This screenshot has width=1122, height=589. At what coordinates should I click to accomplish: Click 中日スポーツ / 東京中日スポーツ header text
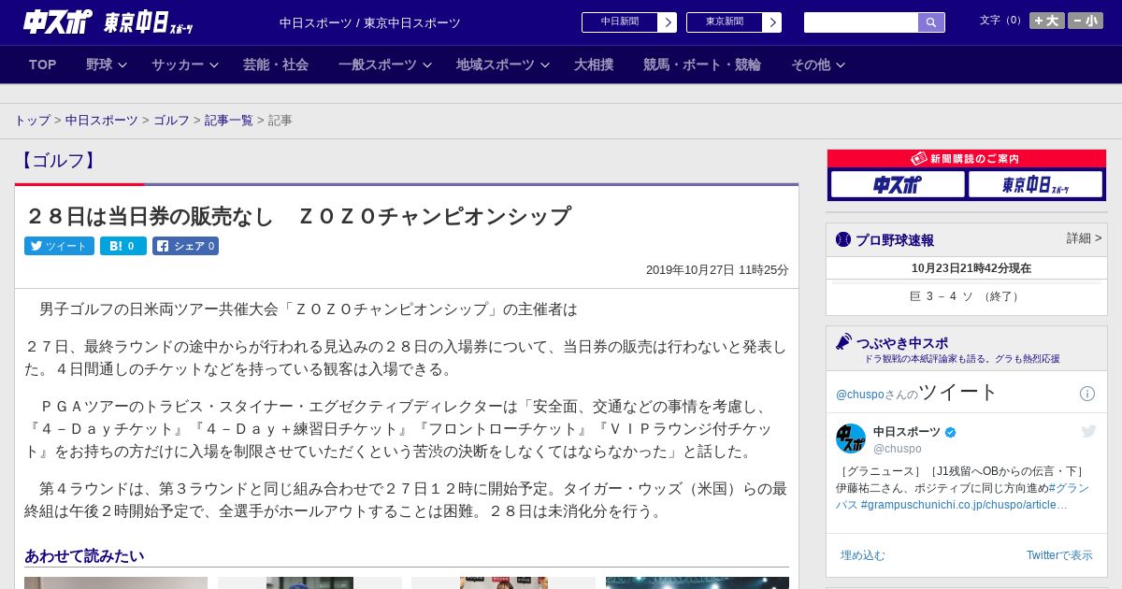pyautogui.click(x=370, y=23)
